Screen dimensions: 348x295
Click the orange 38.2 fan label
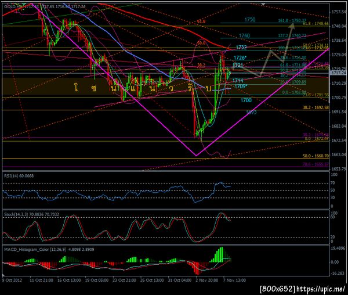[x=201, y=65]
